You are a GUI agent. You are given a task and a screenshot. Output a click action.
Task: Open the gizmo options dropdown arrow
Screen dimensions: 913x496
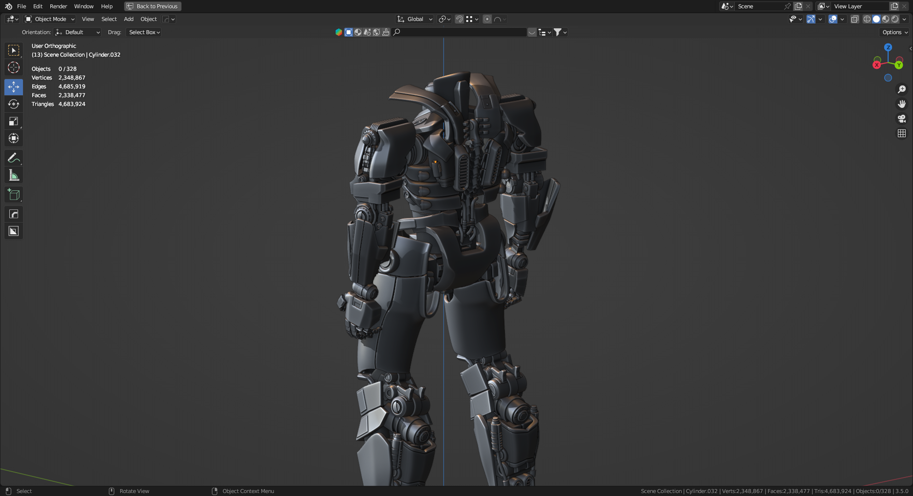820,19
